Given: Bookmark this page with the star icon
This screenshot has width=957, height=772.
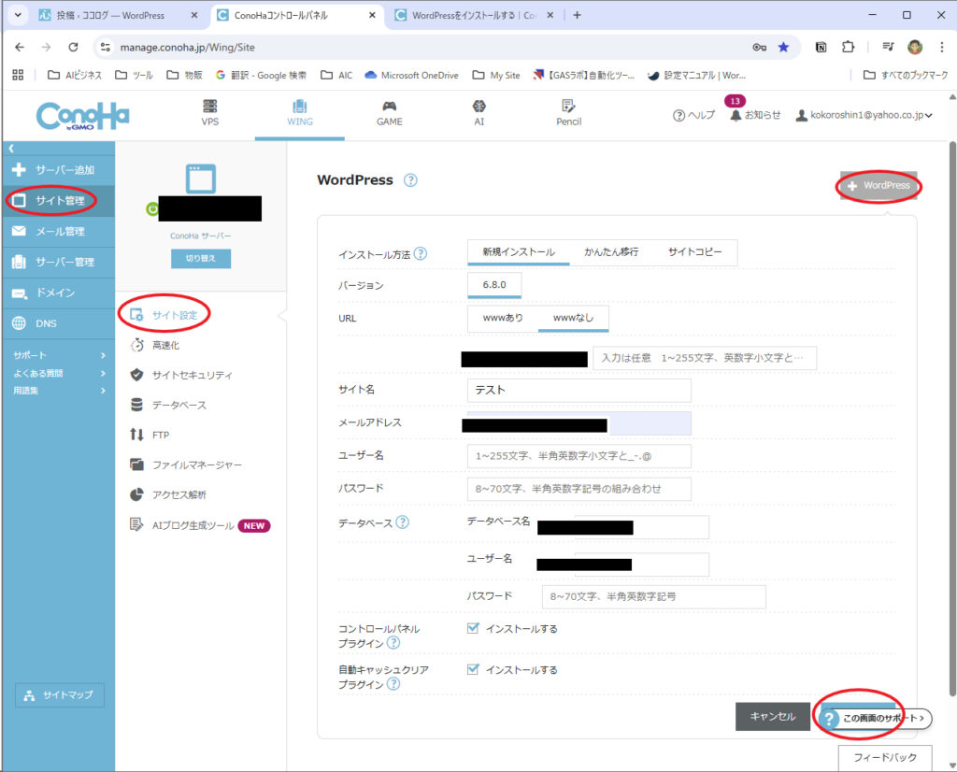Looking at the screenshot, I should coord(783,47).
